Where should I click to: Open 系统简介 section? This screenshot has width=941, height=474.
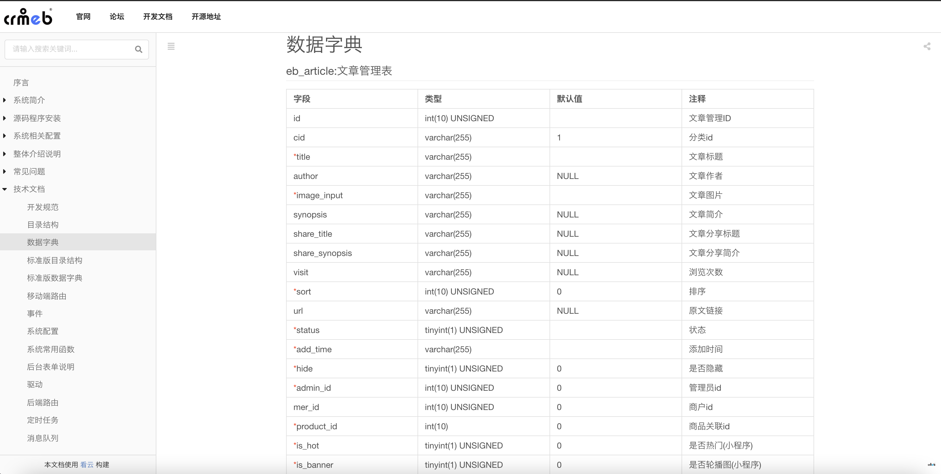coord(29,100)
